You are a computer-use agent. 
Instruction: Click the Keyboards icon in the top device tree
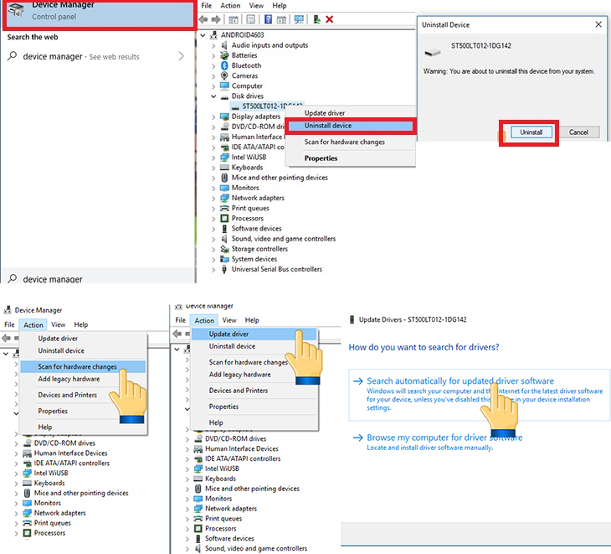[224, 168]
